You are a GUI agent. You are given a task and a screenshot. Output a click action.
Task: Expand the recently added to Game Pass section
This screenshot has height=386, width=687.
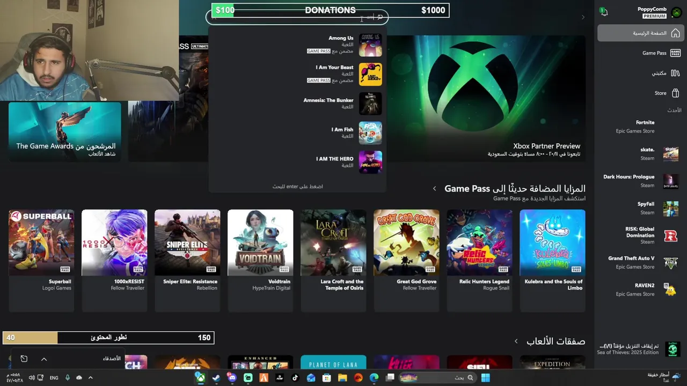click(x=434, y=189)
